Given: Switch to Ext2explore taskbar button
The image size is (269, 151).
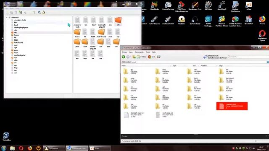Looking at the screenshot, I should pos(54,148).
